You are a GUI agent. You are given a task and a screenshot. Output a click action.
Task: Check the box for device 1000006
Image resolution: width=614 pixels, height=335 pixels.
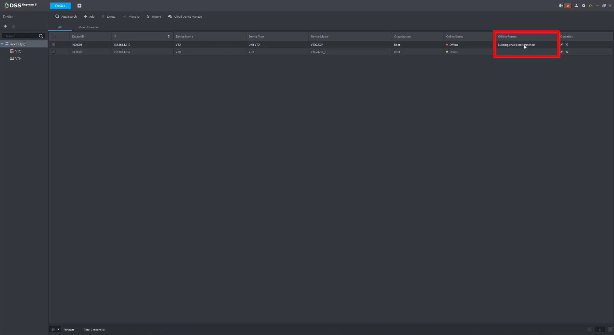54,45
